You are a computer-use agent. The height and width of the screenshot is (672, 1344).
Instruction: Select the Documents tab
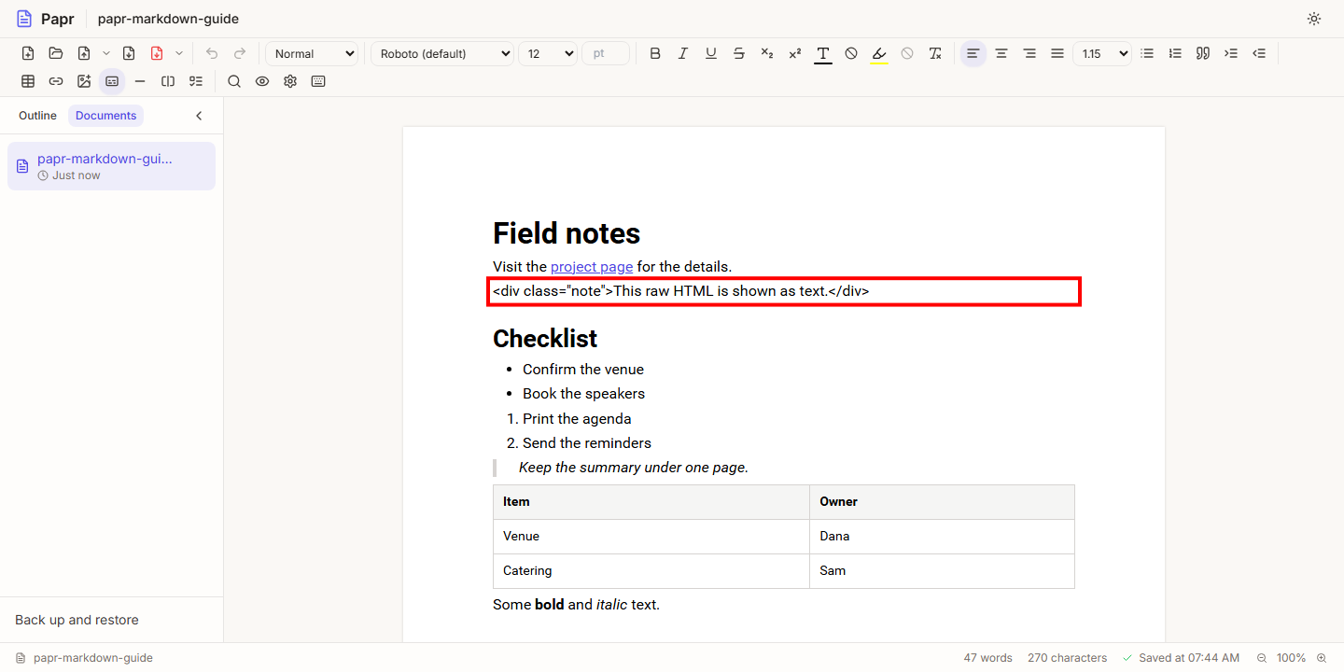(106, 116)
